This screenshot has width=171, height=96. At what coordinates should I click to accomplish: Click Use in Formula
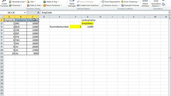pos(86,2)
